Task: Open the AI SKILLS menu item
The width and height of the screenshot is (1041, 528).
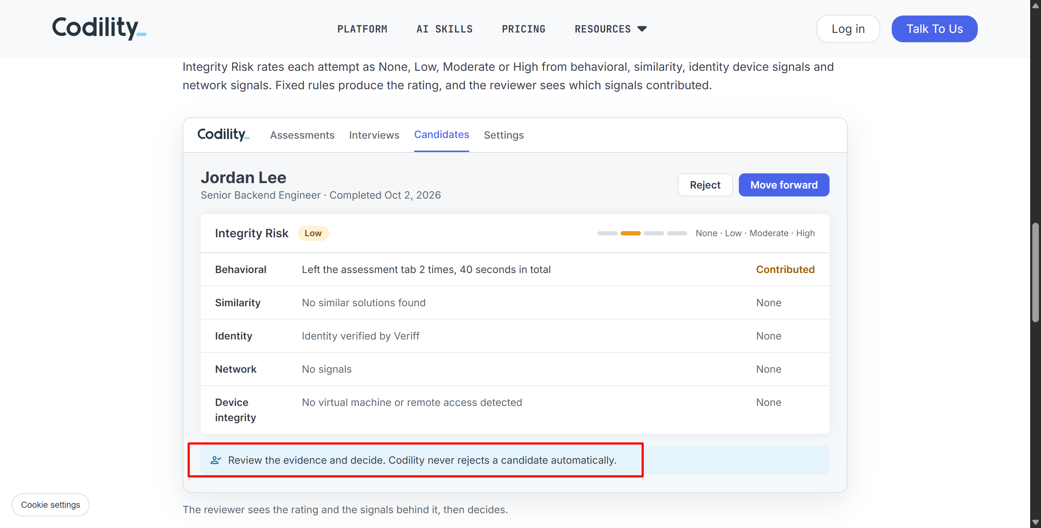Action: pos(444,29)
